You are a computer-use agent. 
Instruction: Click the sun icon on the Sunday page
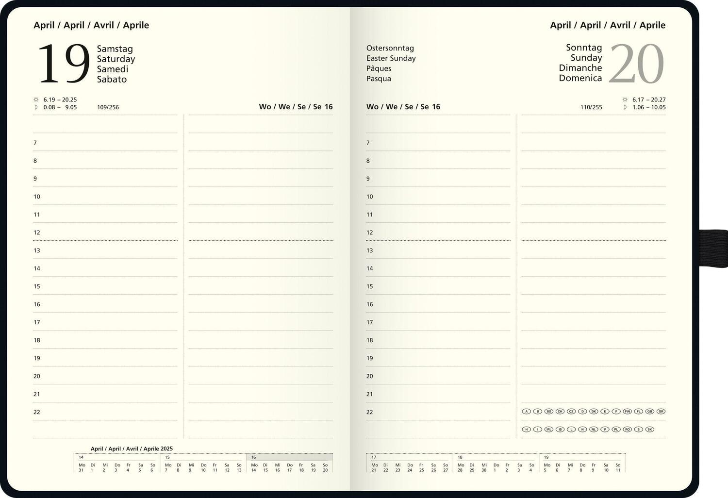tap(625, 100)
